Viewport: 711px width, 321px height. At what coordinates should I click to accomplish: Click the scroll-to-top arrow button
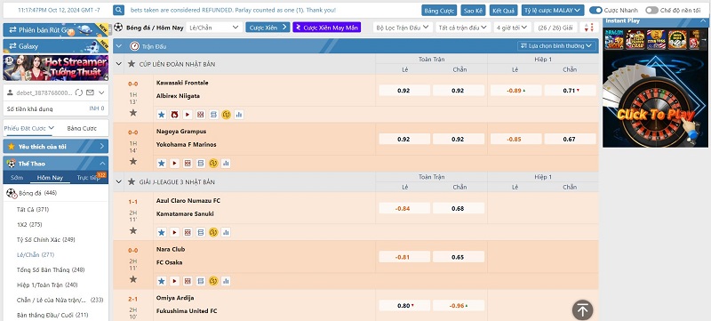point(583,310)
